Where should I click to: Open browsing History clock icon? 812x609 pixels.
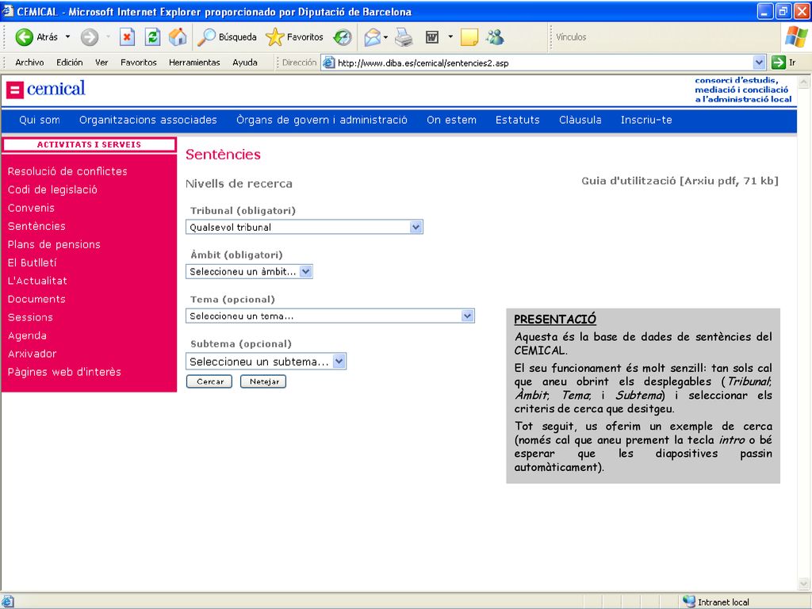click(343, 36)
